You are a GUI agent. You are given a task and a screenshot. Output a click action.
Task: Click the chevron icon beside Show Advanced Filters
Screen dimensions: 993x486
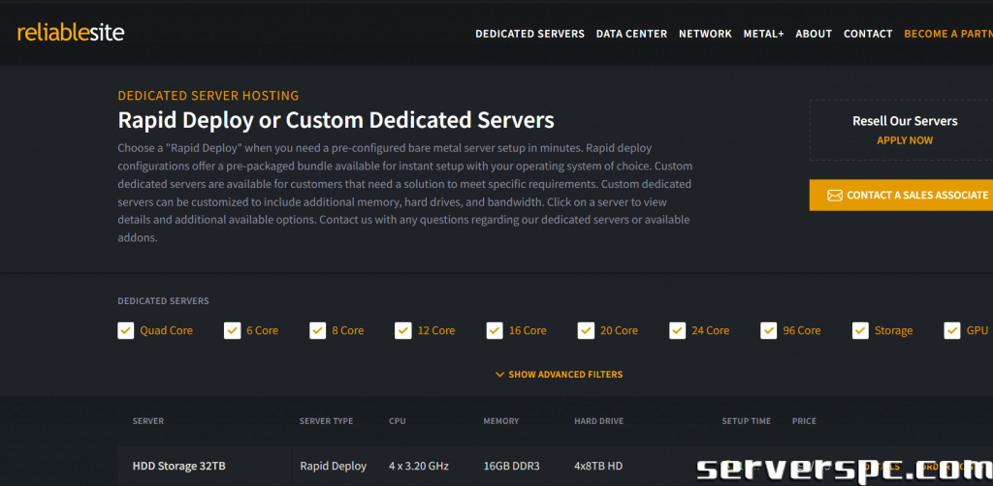coord(499,375)
